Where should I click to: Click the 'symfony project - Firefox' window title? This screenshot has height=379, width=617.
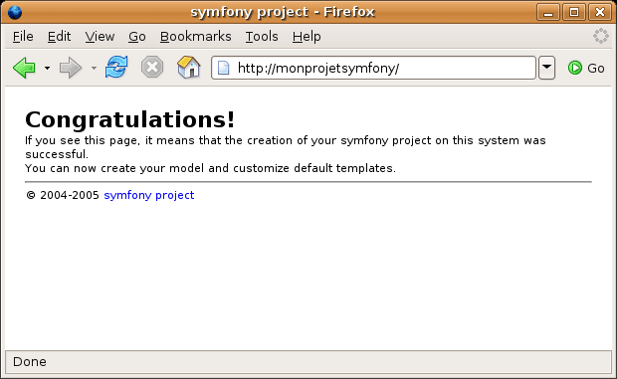click(x=283, y=12)
